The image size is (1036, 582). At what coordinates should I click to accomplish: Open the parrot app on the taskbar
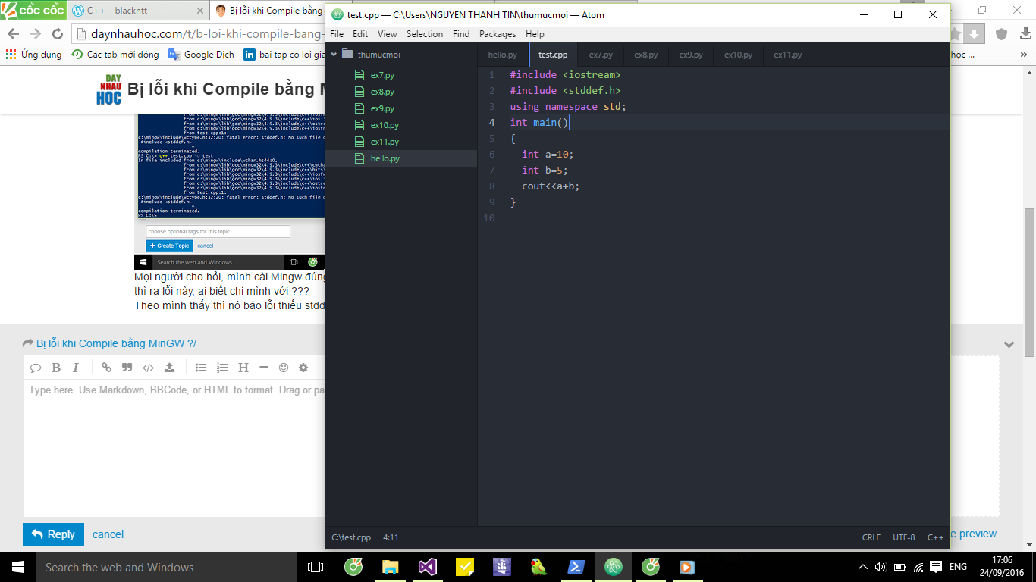[539, 567]
